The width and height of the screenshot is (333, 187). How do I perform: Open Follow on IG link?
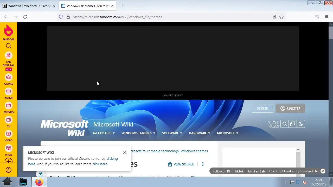[x=221, y=171]
